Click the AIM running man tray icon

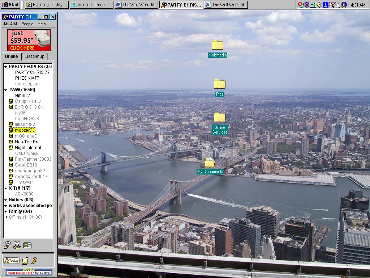(x=344, y=5)
